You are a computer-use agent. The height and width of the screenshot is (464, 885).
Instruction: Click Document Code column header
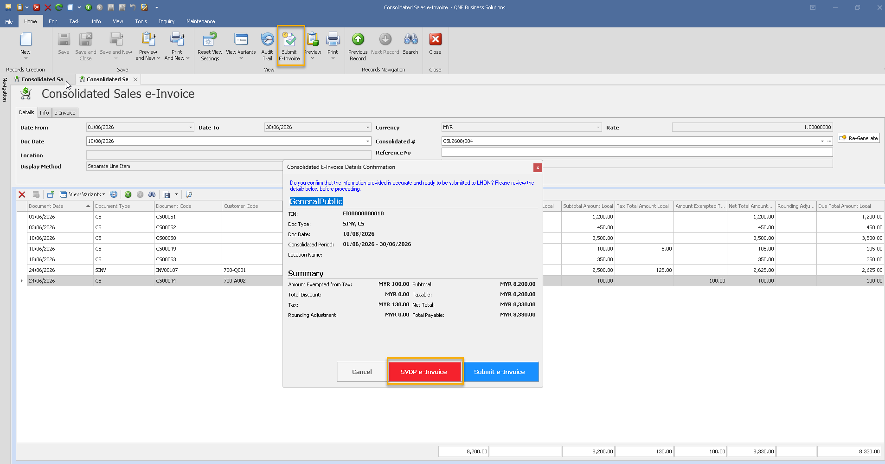(188, 206)
